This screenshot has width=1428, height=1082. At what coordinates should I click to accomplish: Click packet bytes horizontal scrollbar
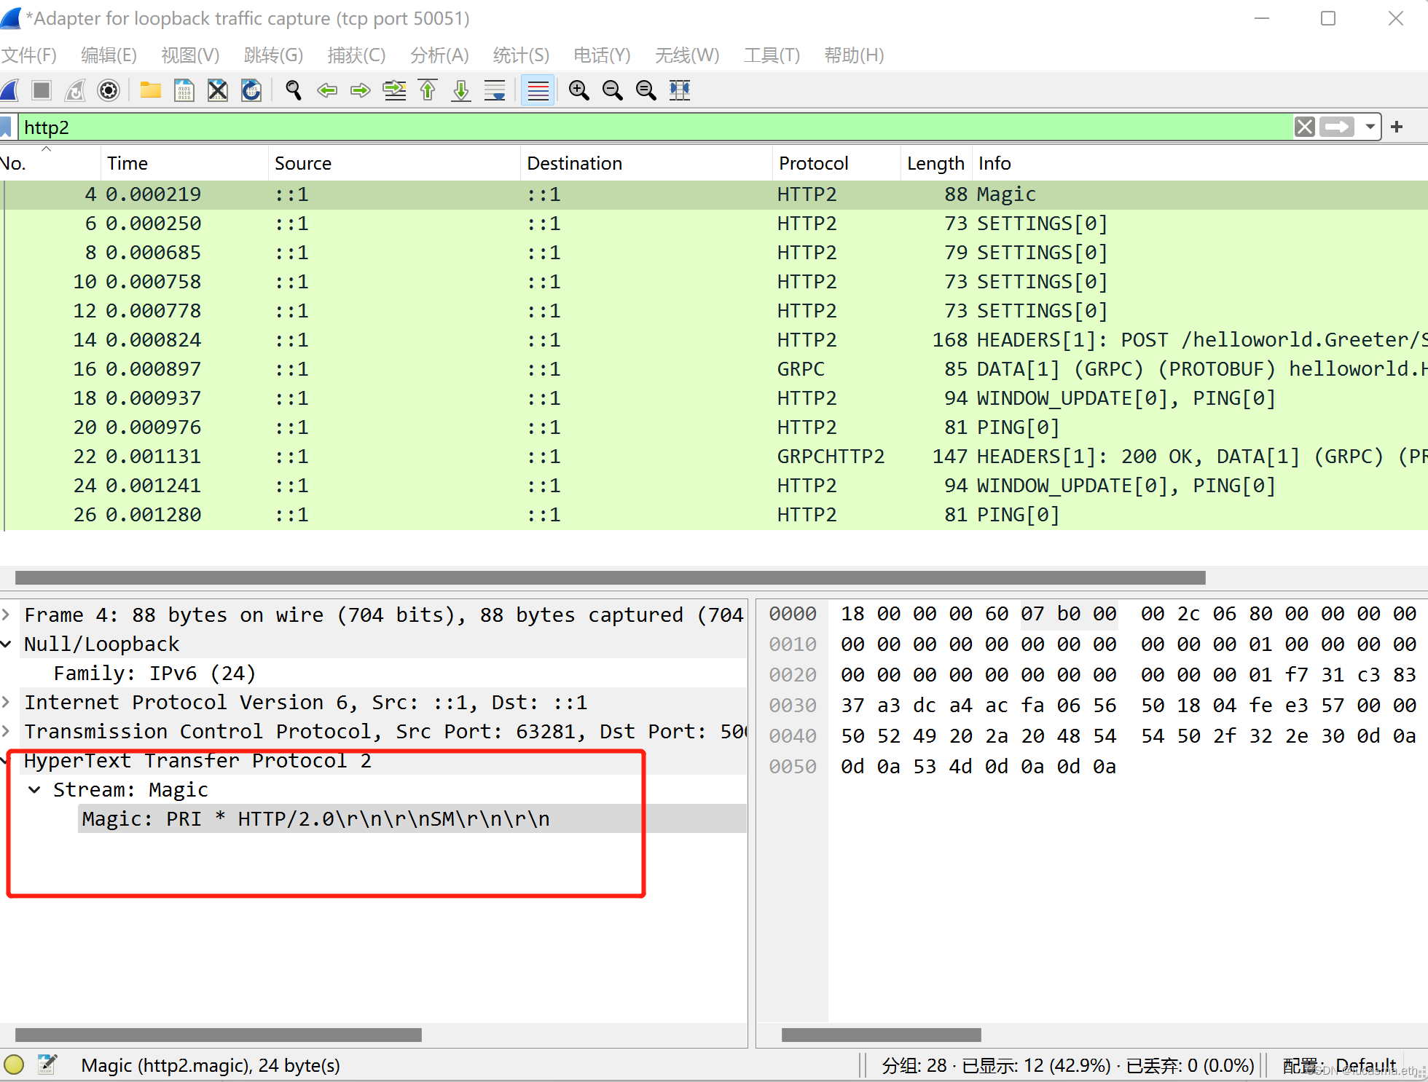[x=881, y=1035]
